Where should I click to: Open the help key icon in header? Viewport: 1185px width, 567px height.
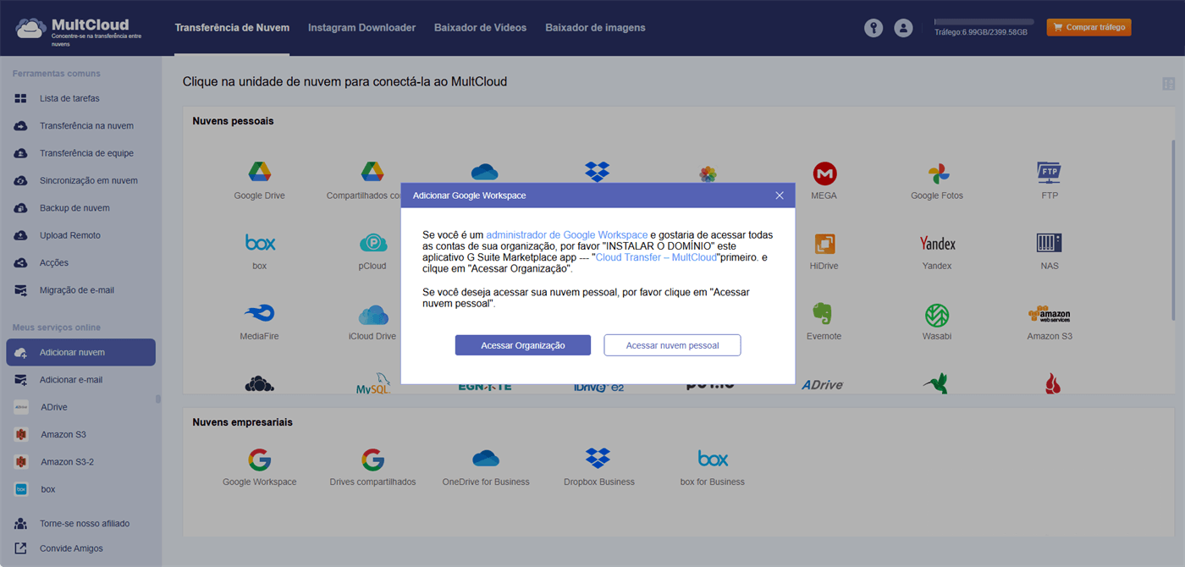point(874,28)
